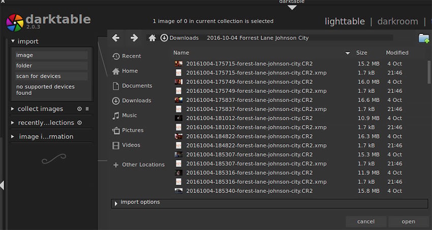Select thumbnail of 20161004-175837 CR2 file
The image size is (432, 230).
click(x=178, y=100)
